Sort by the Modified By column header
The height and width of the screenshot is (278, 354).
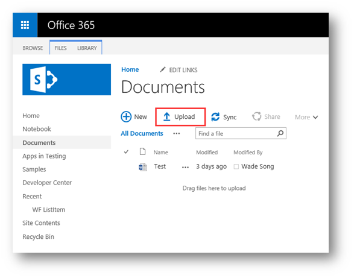248,153
